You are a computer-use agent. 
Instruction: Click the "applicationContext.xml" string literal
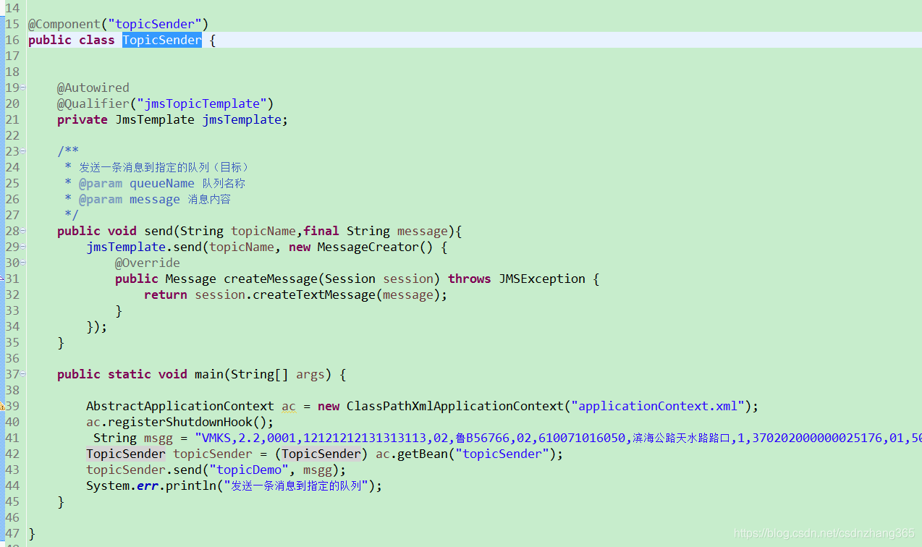pyautogui.click(x=658, y=406)
